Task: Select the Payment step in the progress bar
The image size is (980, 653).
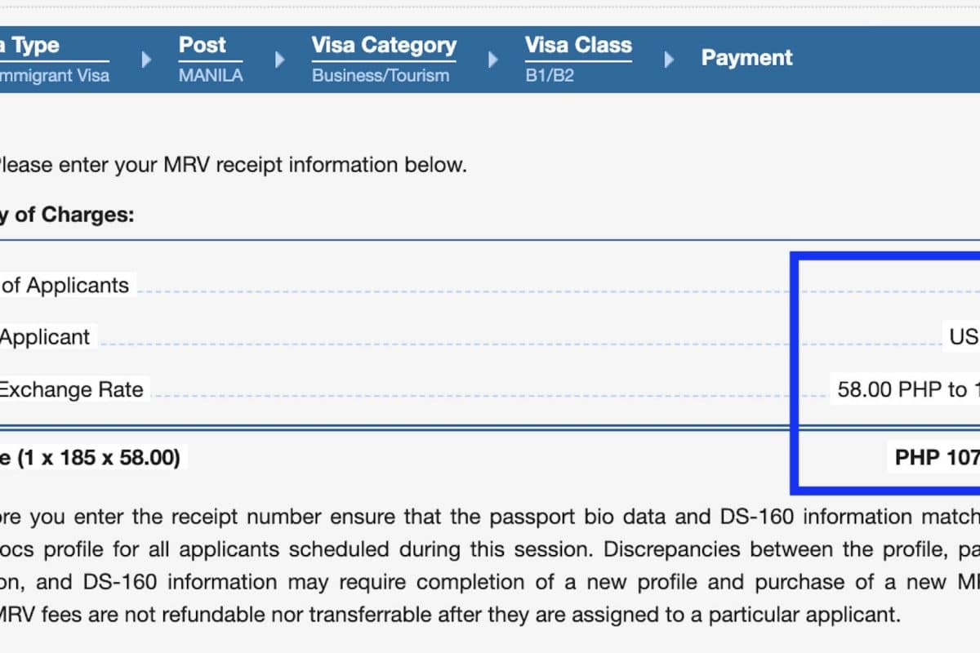Action: [x=746, y=58]
